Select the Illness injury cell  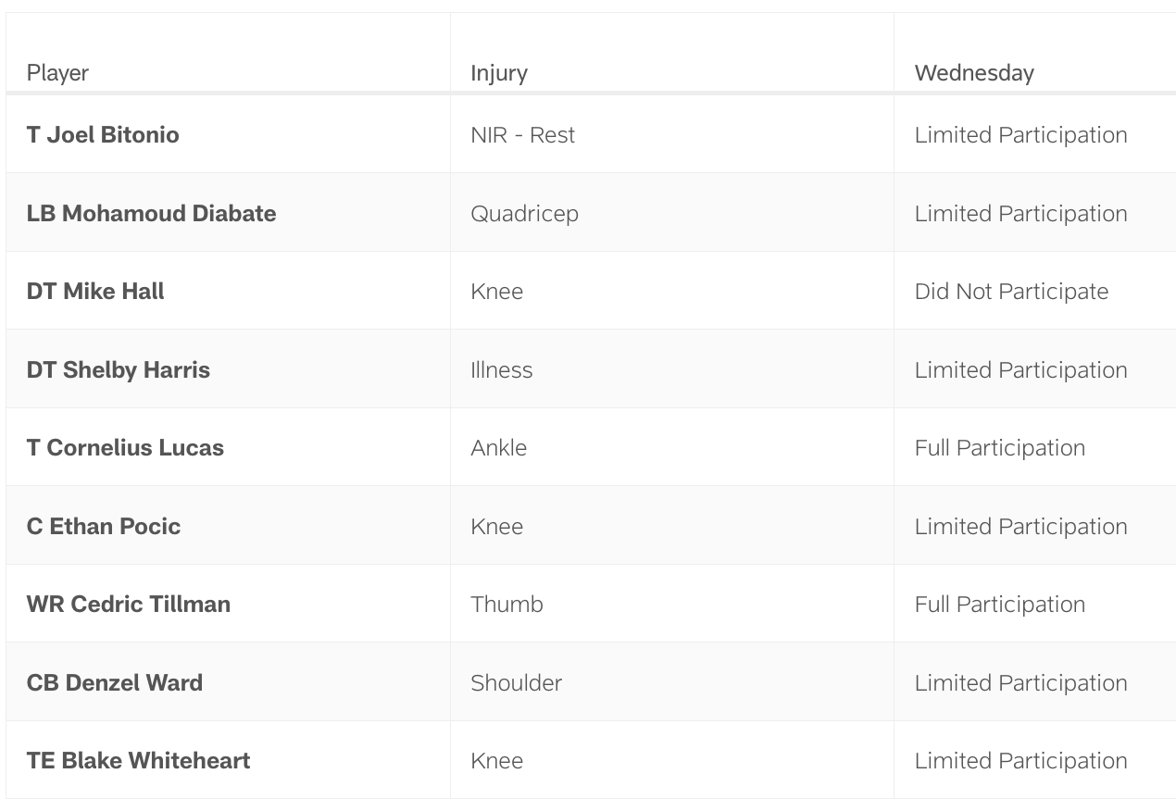(x=501, y=370)
